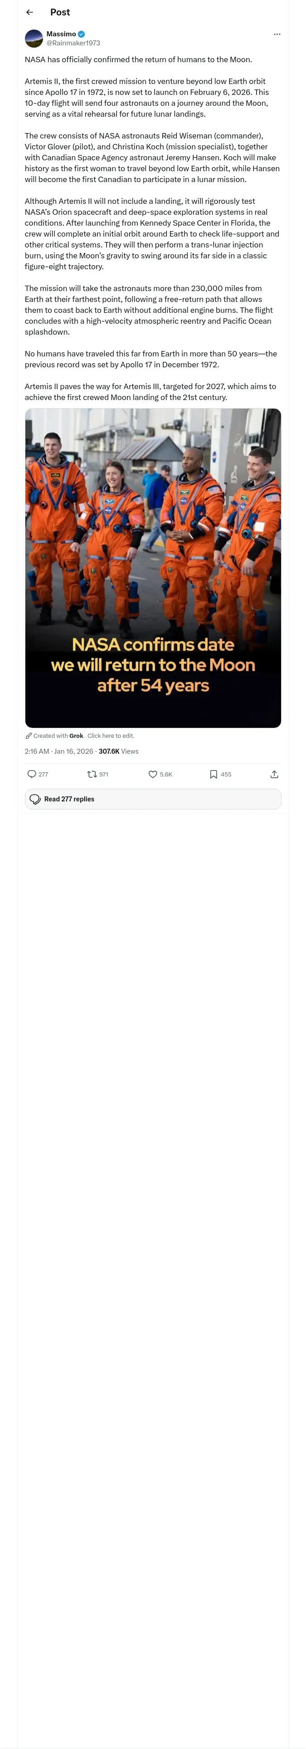Click 'Click here to edit' text
The width and height of the screenshot is (306, 1749).
111,735
